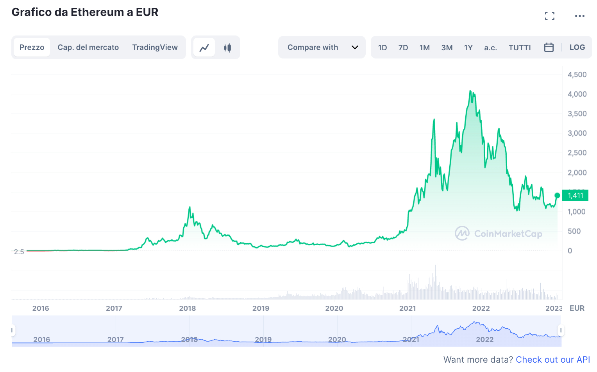Grab the right range slider handle
This screenshot has width=597, height=372.
561,330
